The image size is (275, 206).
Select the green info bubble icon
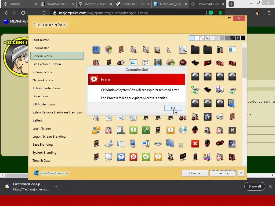pos(133,130)
